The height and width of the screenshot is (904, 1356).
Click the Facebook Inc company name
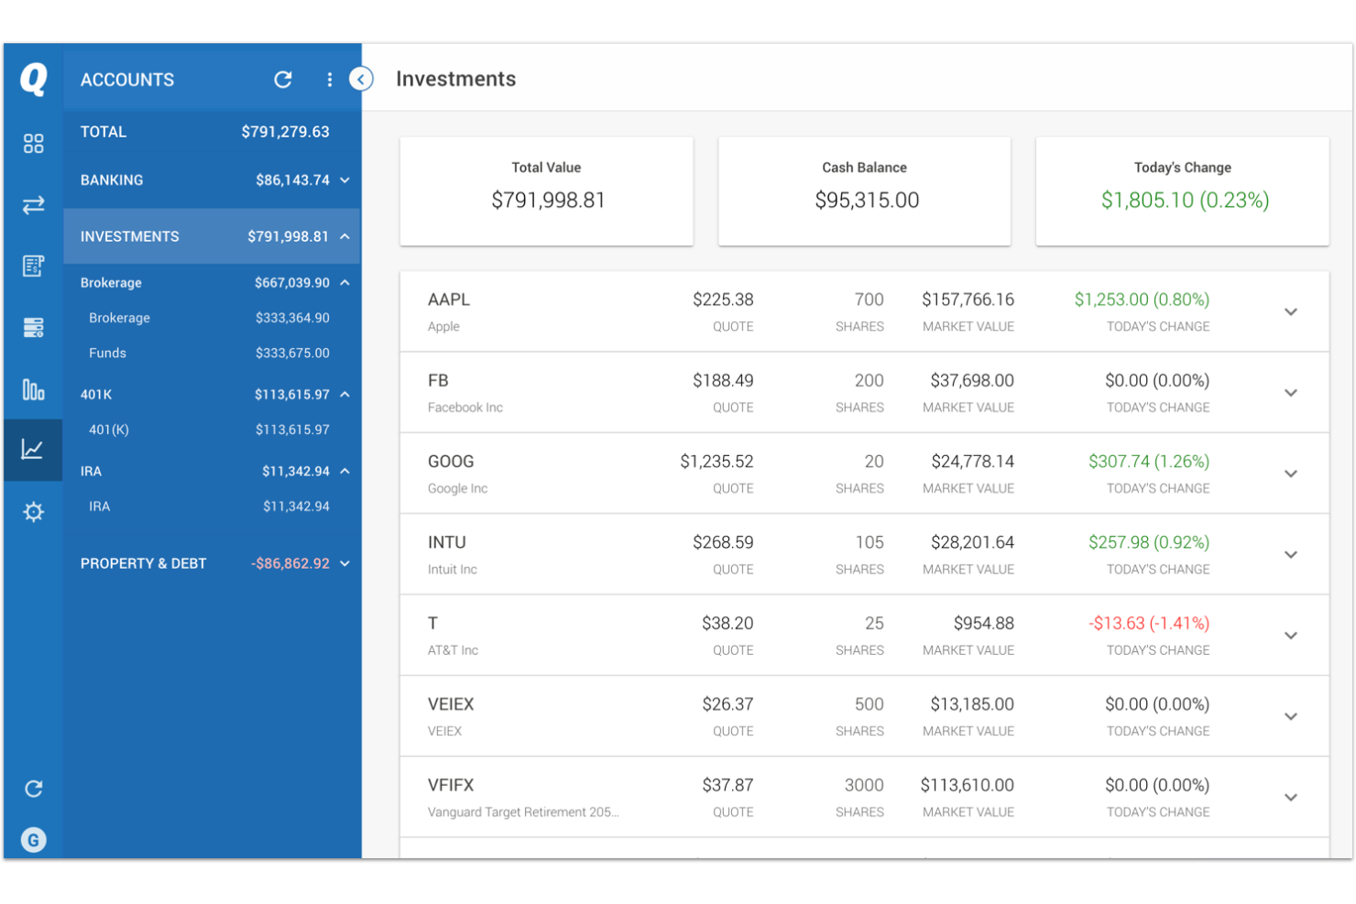click(465, 408)
